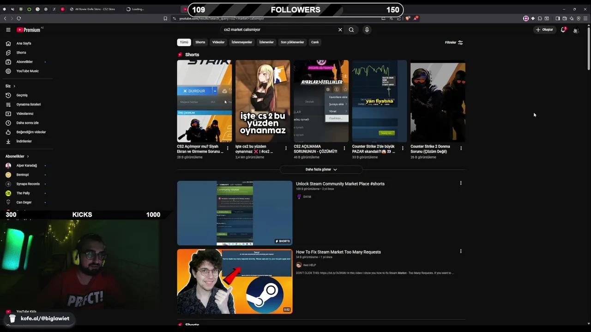Open Alper Karadağ channel subscription

pos(26,166)
